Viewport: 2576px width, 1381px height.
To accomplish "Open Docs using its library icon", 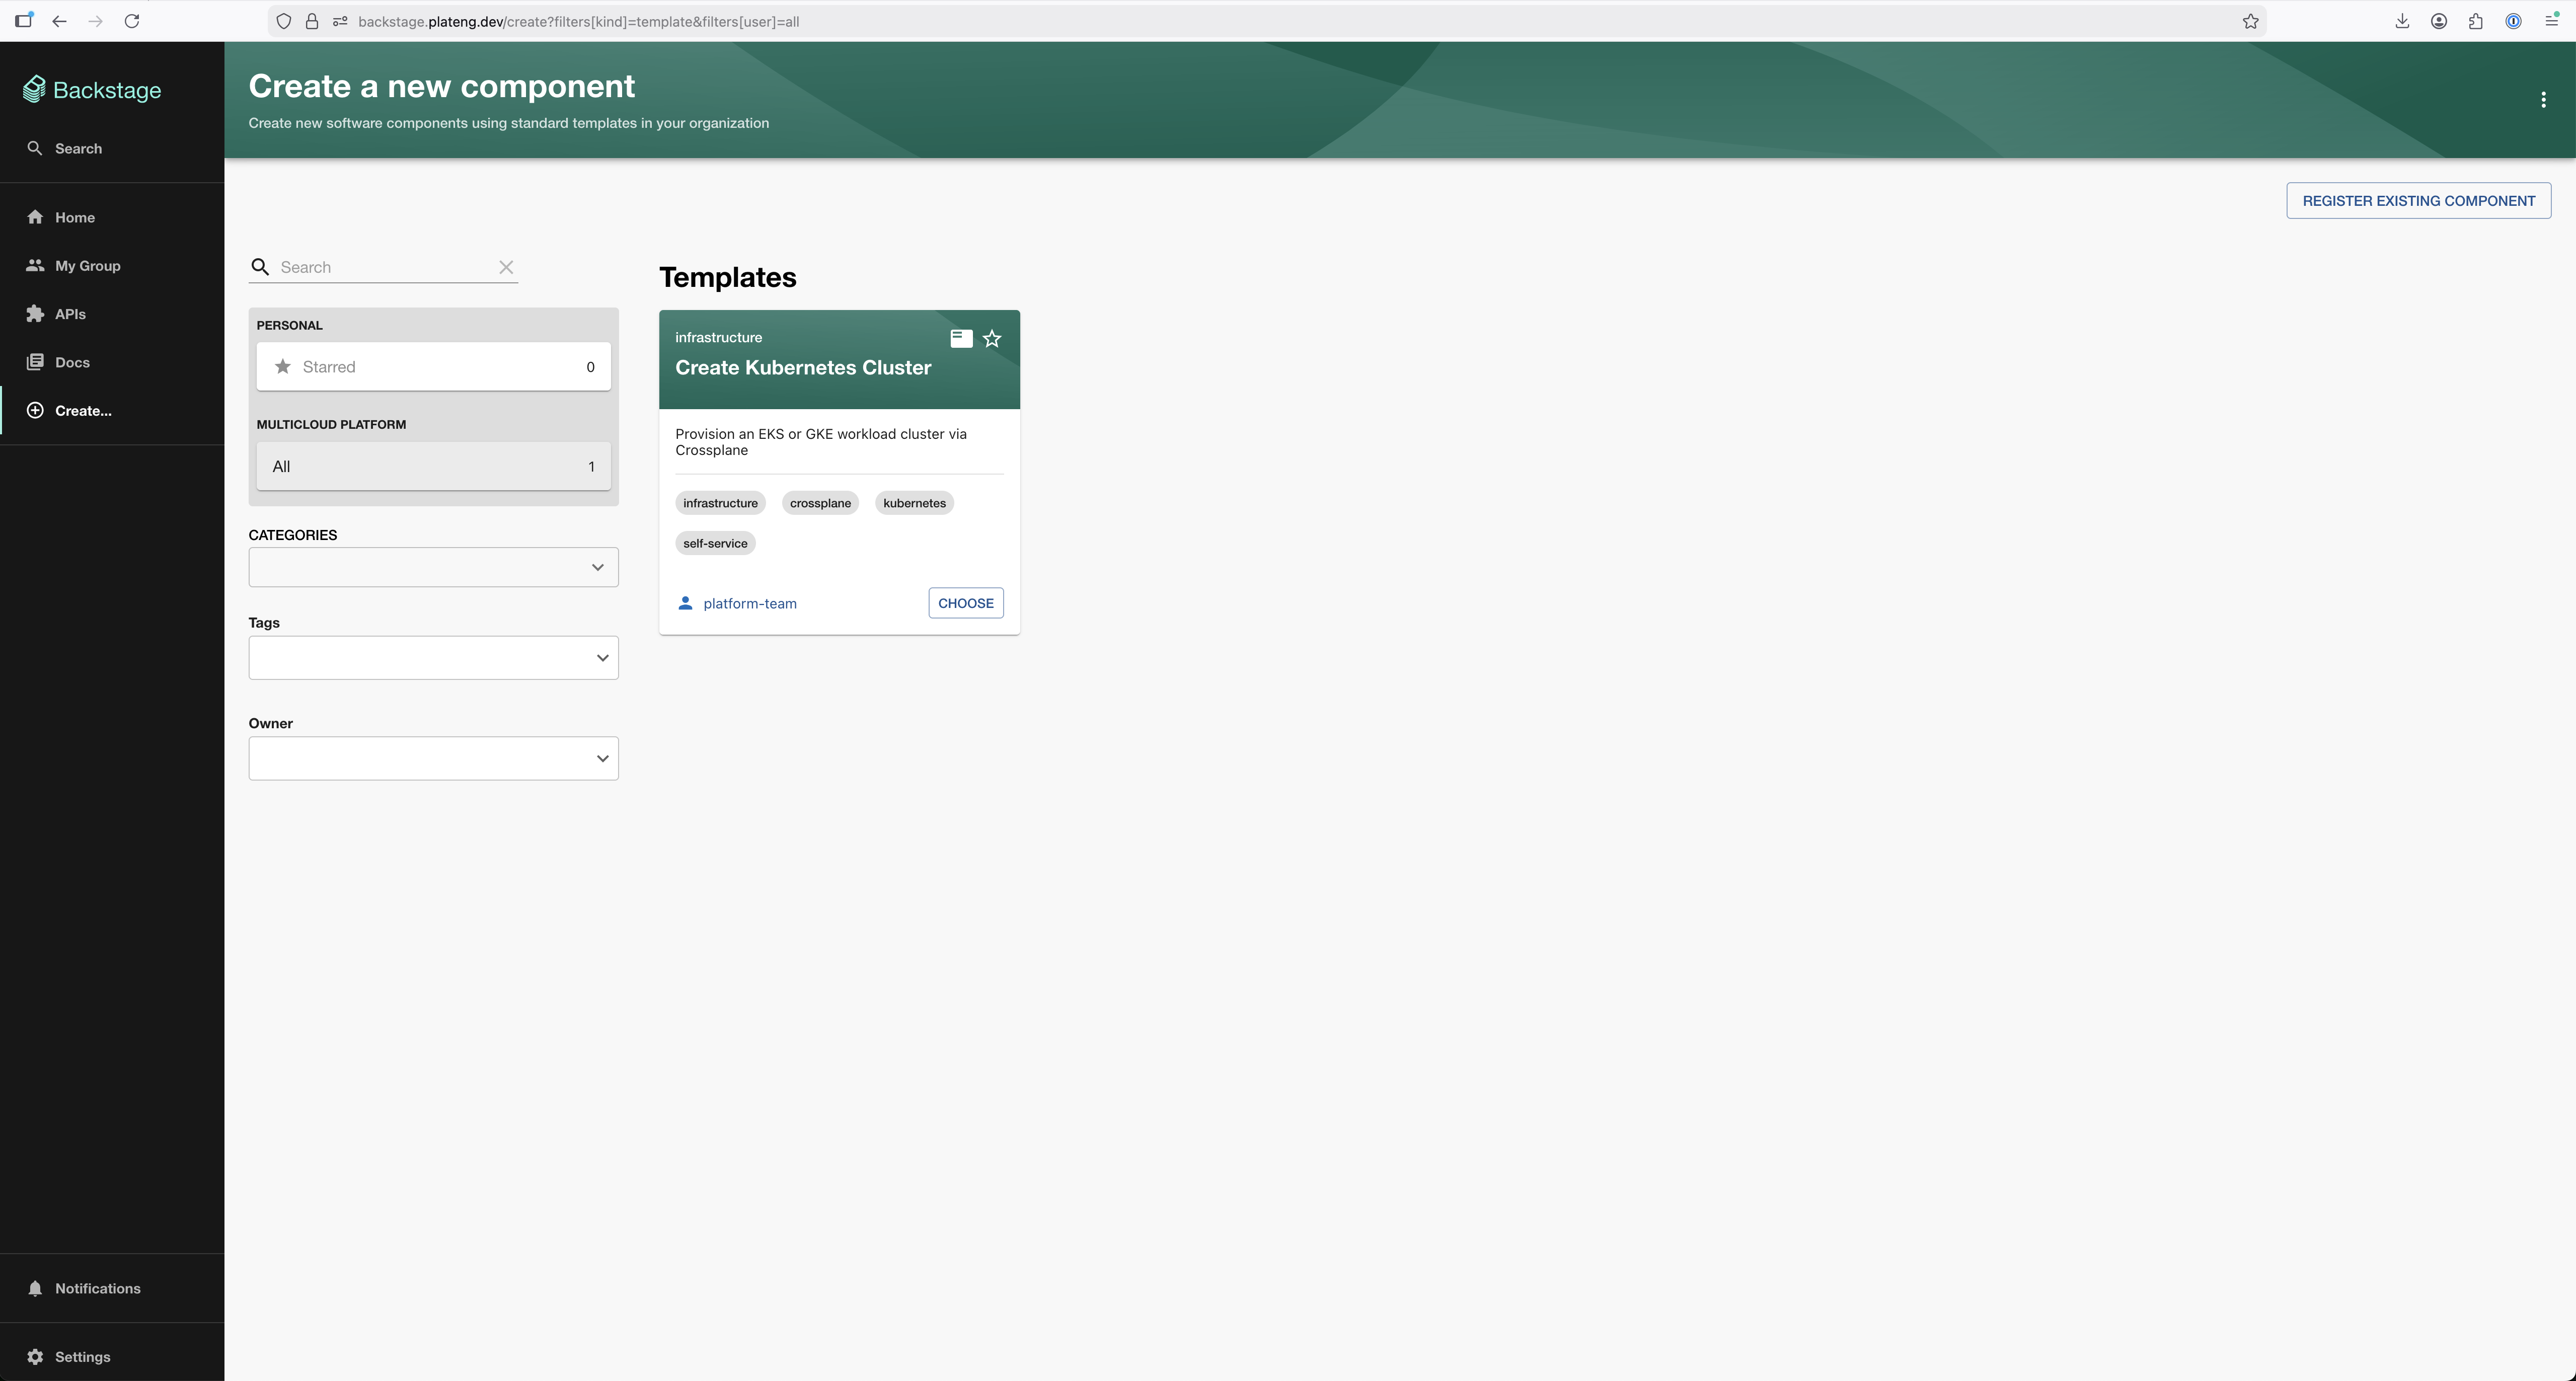I will [35, 361].
